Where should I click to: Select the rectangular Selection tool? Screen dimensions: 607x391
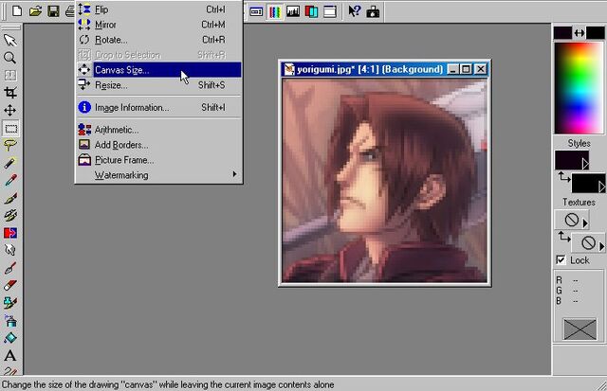click(10, 128)
